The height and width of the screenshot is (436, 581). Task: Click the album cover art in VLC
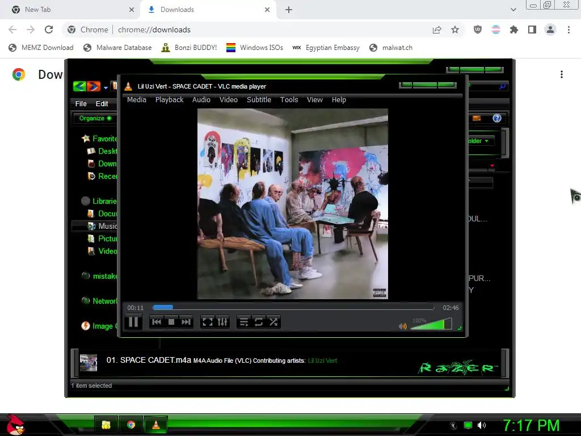pos(293,204)
